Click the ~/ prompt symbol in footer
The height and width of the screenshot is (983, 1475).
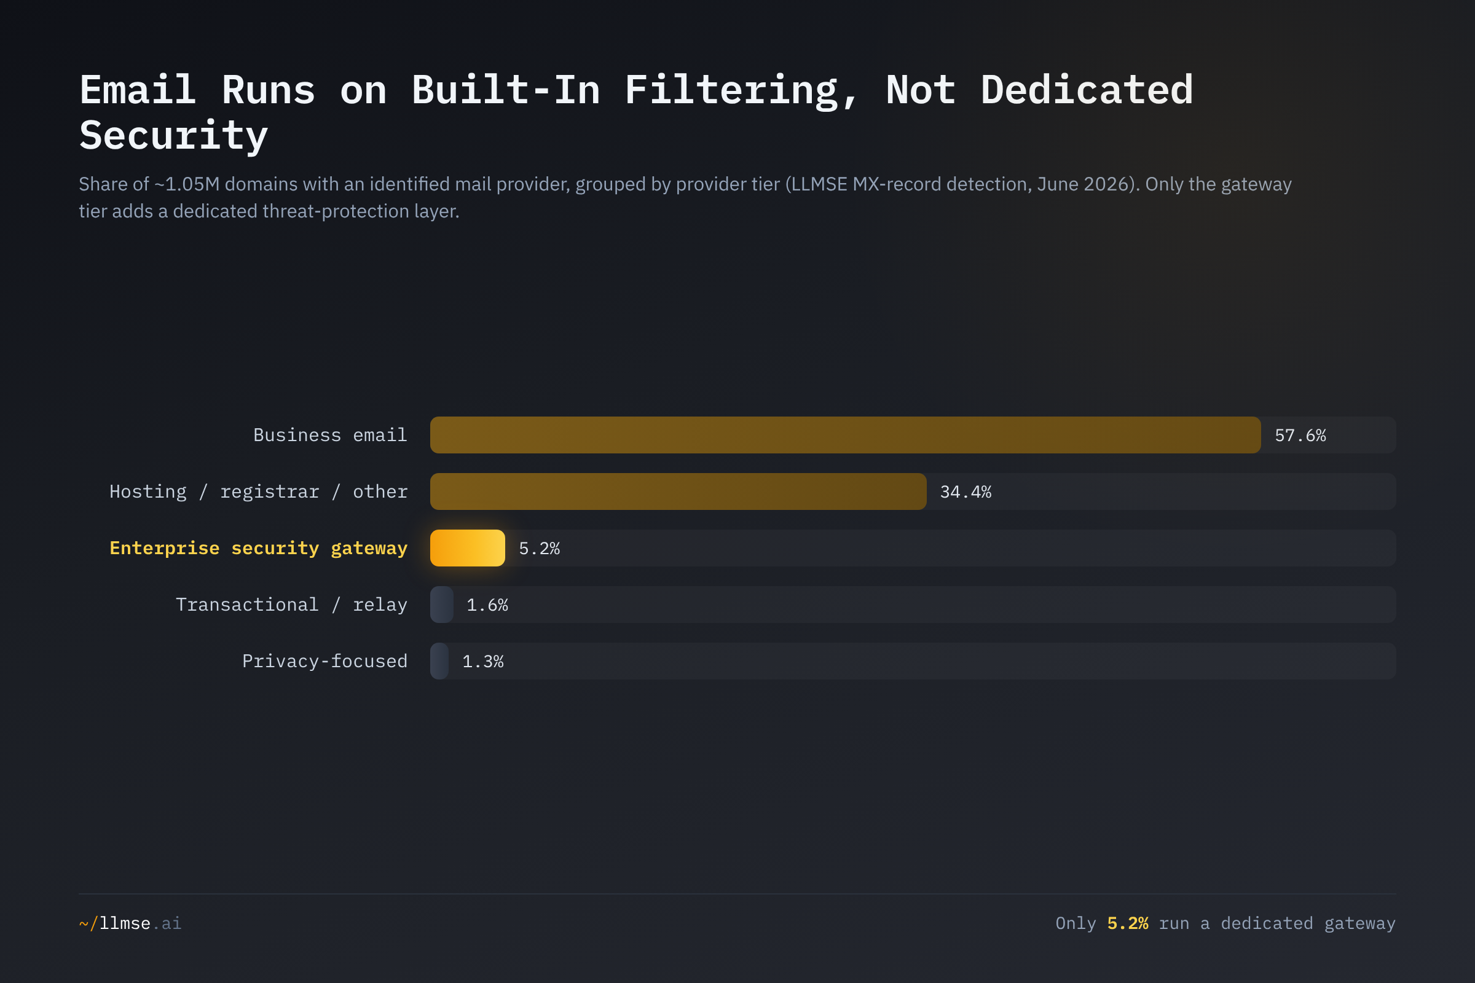point(88,923)
